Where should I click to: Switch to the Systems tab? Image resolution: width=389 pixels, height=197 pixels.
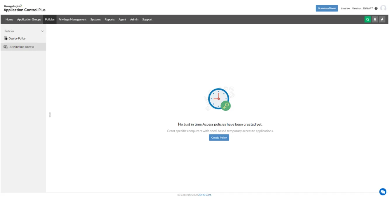(95, 19)
